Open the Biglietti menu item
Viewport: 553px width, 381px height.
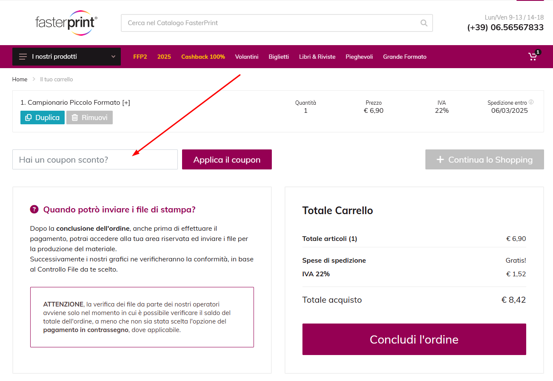pos(279,56)
